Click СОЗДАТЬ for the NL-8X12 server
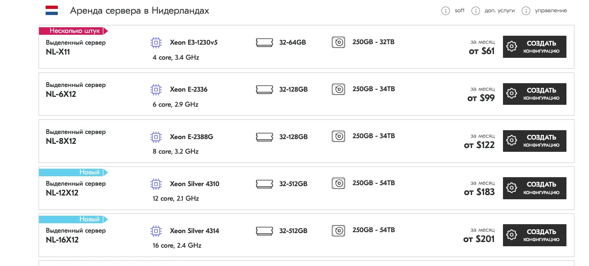589x266 pixels. pos(534,141)
